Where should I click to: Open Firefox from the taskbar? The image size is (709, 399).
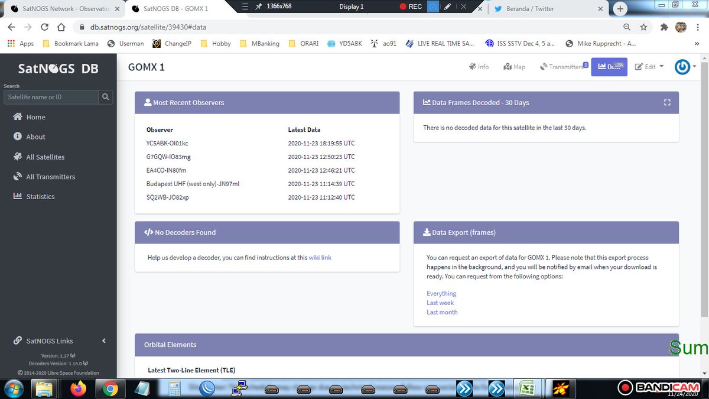[x=78, y=388]
